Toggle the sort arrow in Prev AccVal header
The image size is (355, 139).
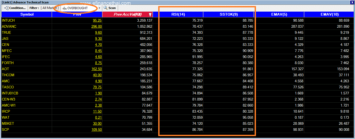tap(150, 15)
